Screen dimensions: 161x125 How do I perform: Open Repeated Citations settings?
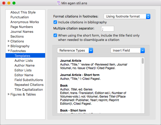[29, 85]
